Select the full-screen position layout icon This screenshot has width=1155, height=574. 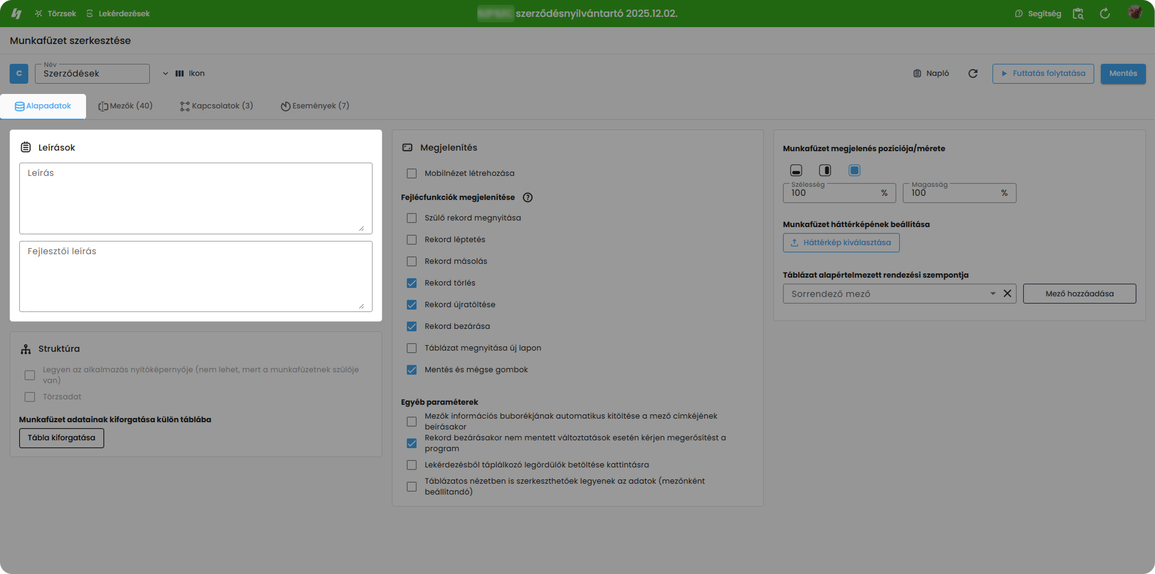854,170
